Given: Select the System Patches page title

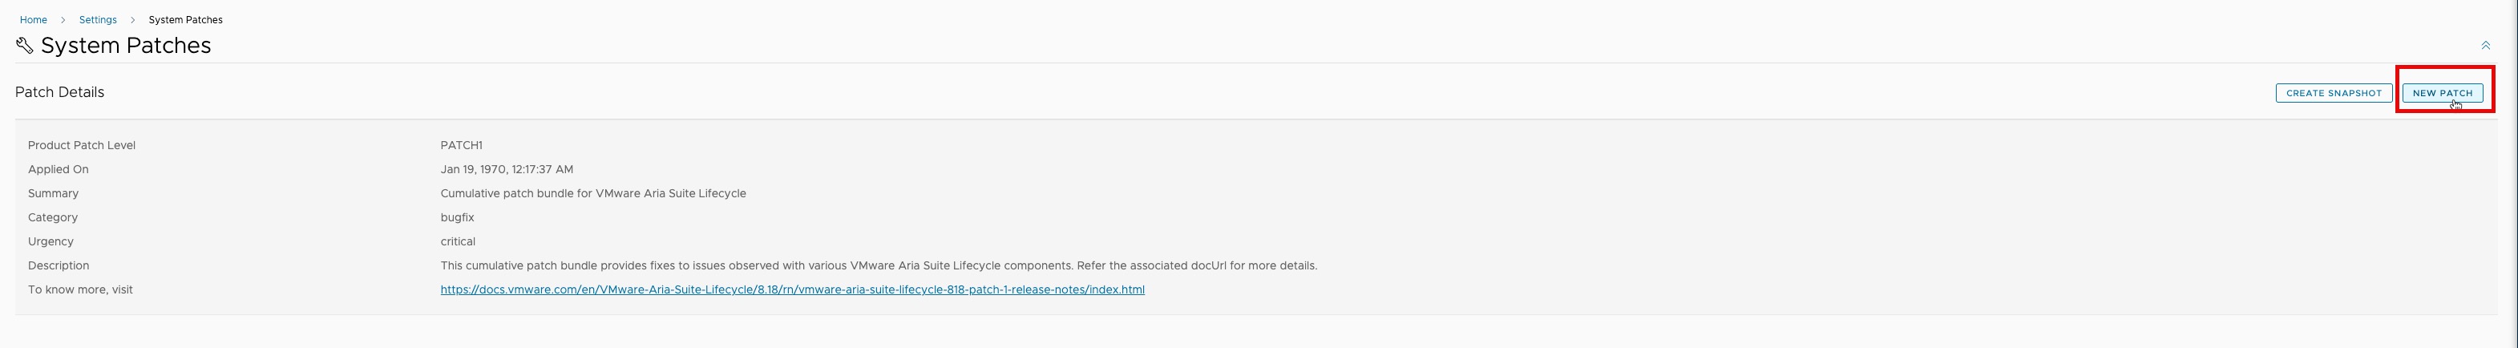Looking at the screenshot, I should (125, 46).
